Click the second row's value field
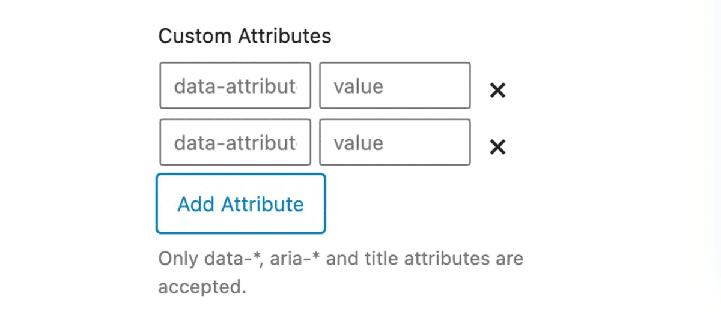721x312 pixels. [395, 142]
